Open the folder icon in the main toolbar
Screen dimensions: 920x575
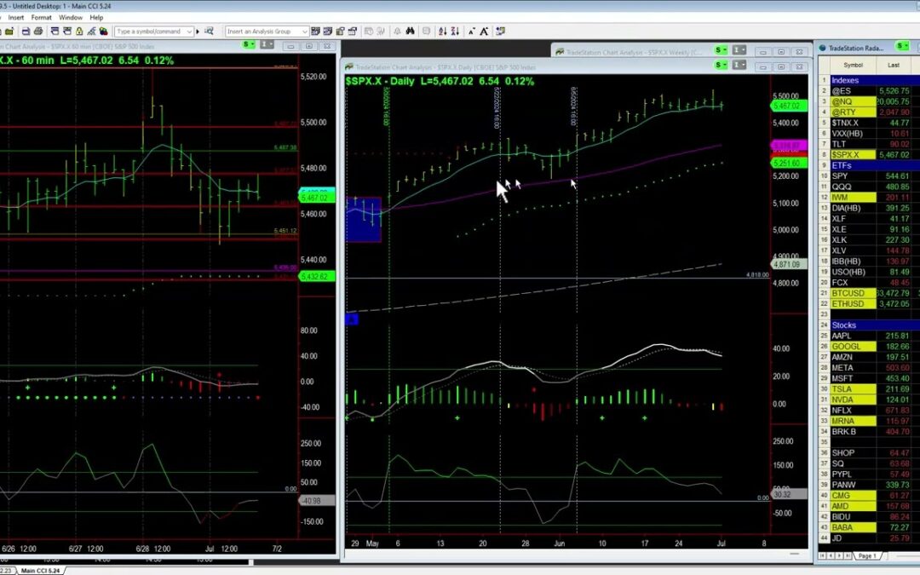(x=9, y=32)
